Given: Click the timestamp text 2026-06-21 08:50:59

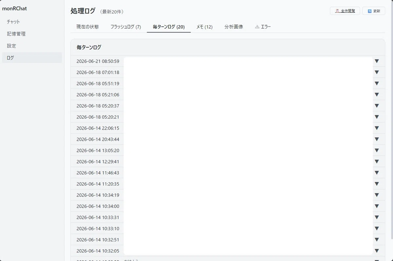Looking at the screenshot, I should [98, 61].
